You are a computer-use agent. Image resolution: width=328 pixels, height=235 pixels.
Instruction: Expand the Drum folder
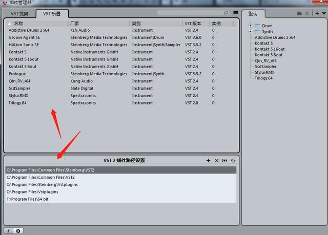[x=251, y=26]
